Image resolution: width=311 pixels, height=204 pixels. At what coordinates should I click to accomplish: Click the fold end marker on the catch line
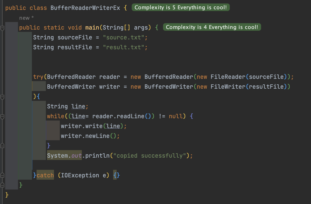click(x=2, y=175)
